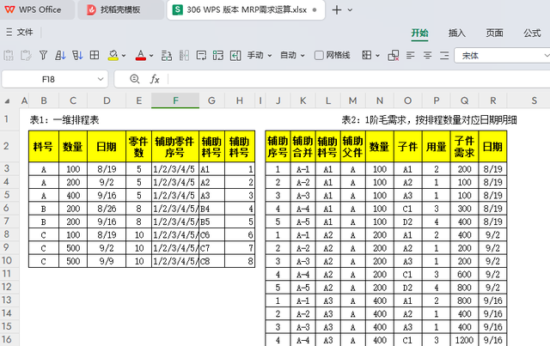Select column F header
Viewport: 550px width, 346px height.
tap(175, 101)
